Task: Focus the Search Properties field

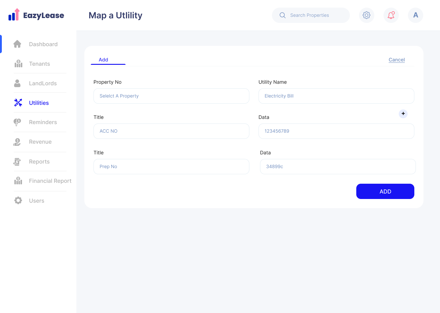Action: [x=315, y=15]
